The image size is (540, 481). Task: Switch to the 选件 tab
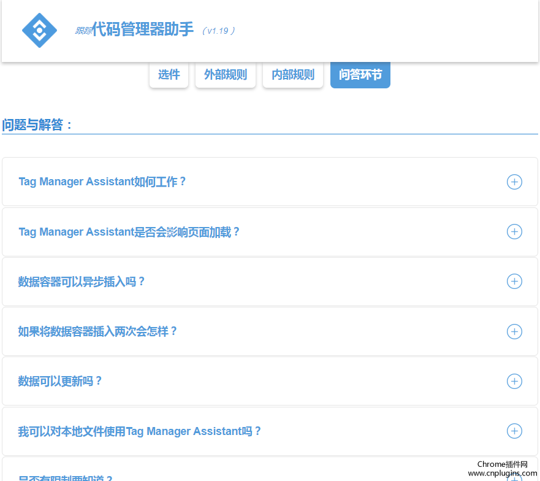click(x=169, y=74)
